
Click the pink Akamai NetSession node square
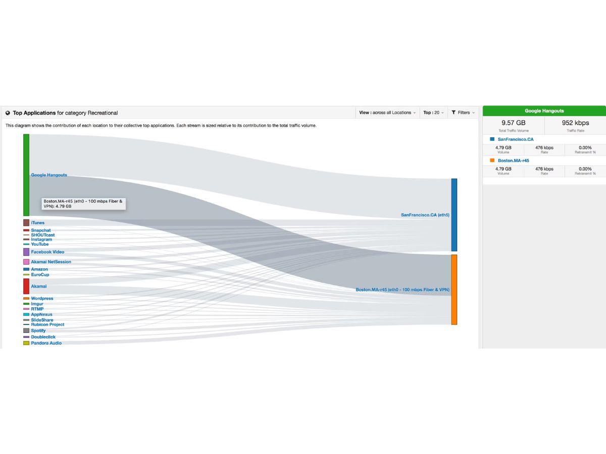click(x=26, y=262)
